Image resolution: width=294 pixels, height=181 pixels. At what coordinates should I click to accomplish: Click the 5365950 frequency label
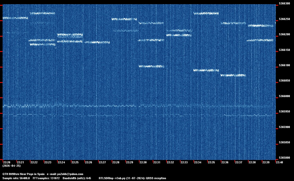284,112
